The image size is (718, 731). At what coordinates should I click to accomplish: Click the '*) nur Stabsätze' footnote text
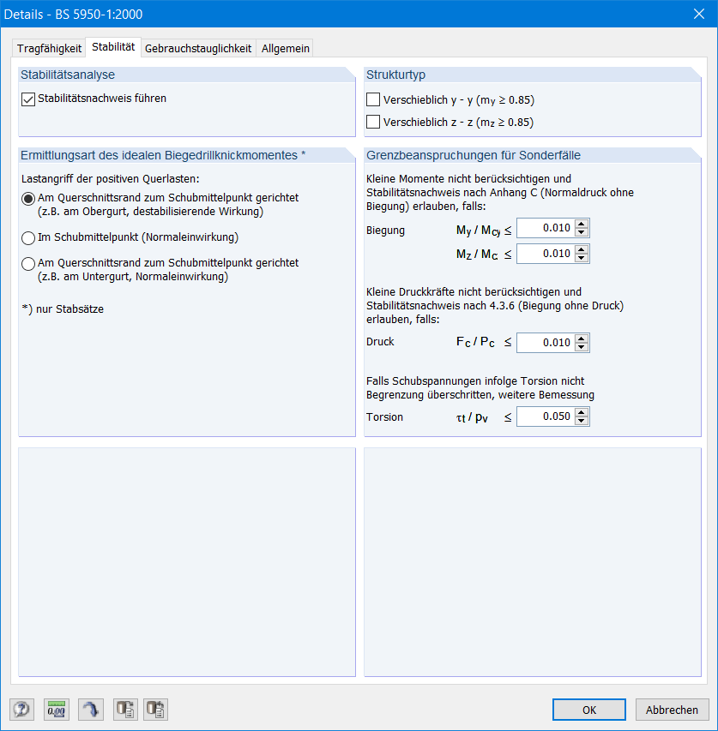click(63, 309)
